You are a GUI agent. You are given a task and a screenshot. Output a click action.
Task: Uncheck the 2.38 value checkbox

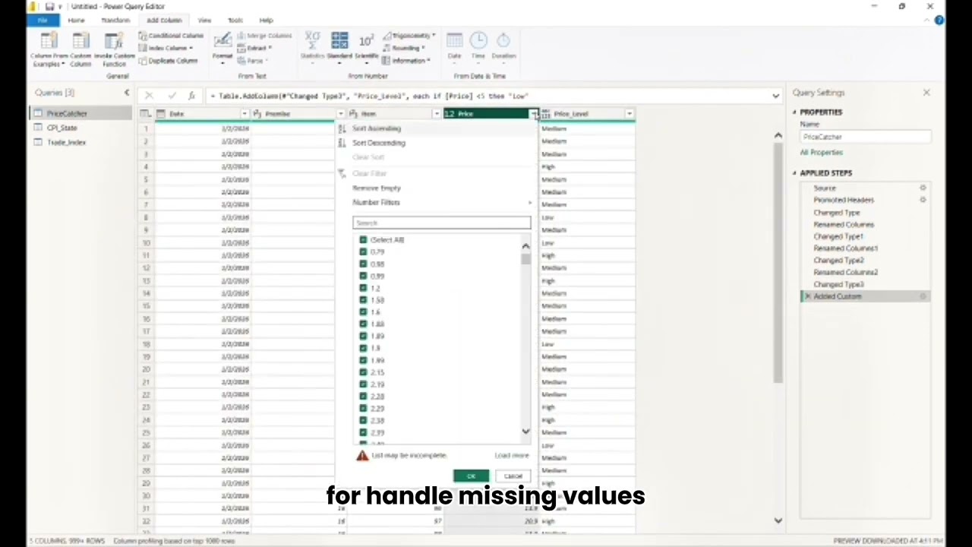click(x=363, y=420)
